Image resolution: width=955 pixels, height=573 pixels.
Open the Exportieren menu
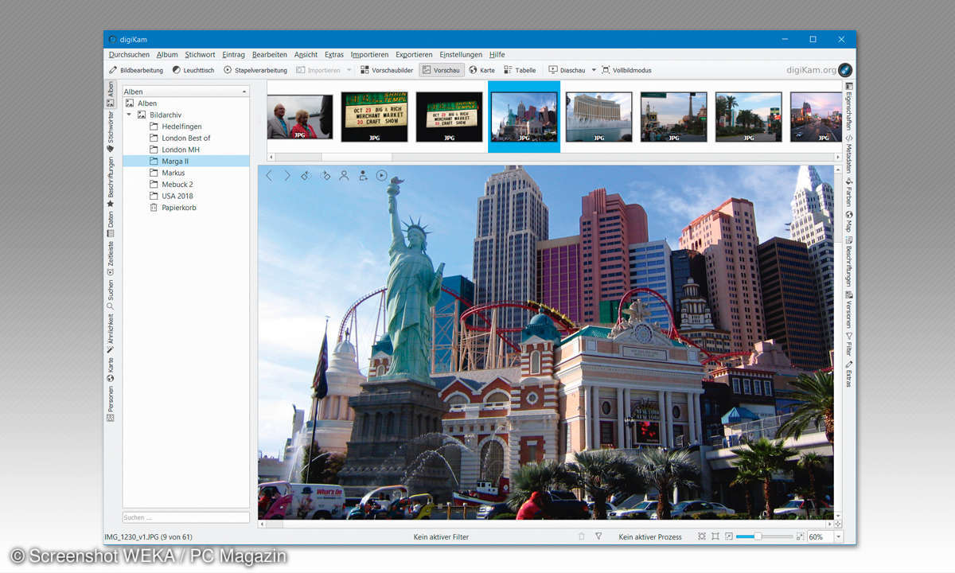click(414, 55)
